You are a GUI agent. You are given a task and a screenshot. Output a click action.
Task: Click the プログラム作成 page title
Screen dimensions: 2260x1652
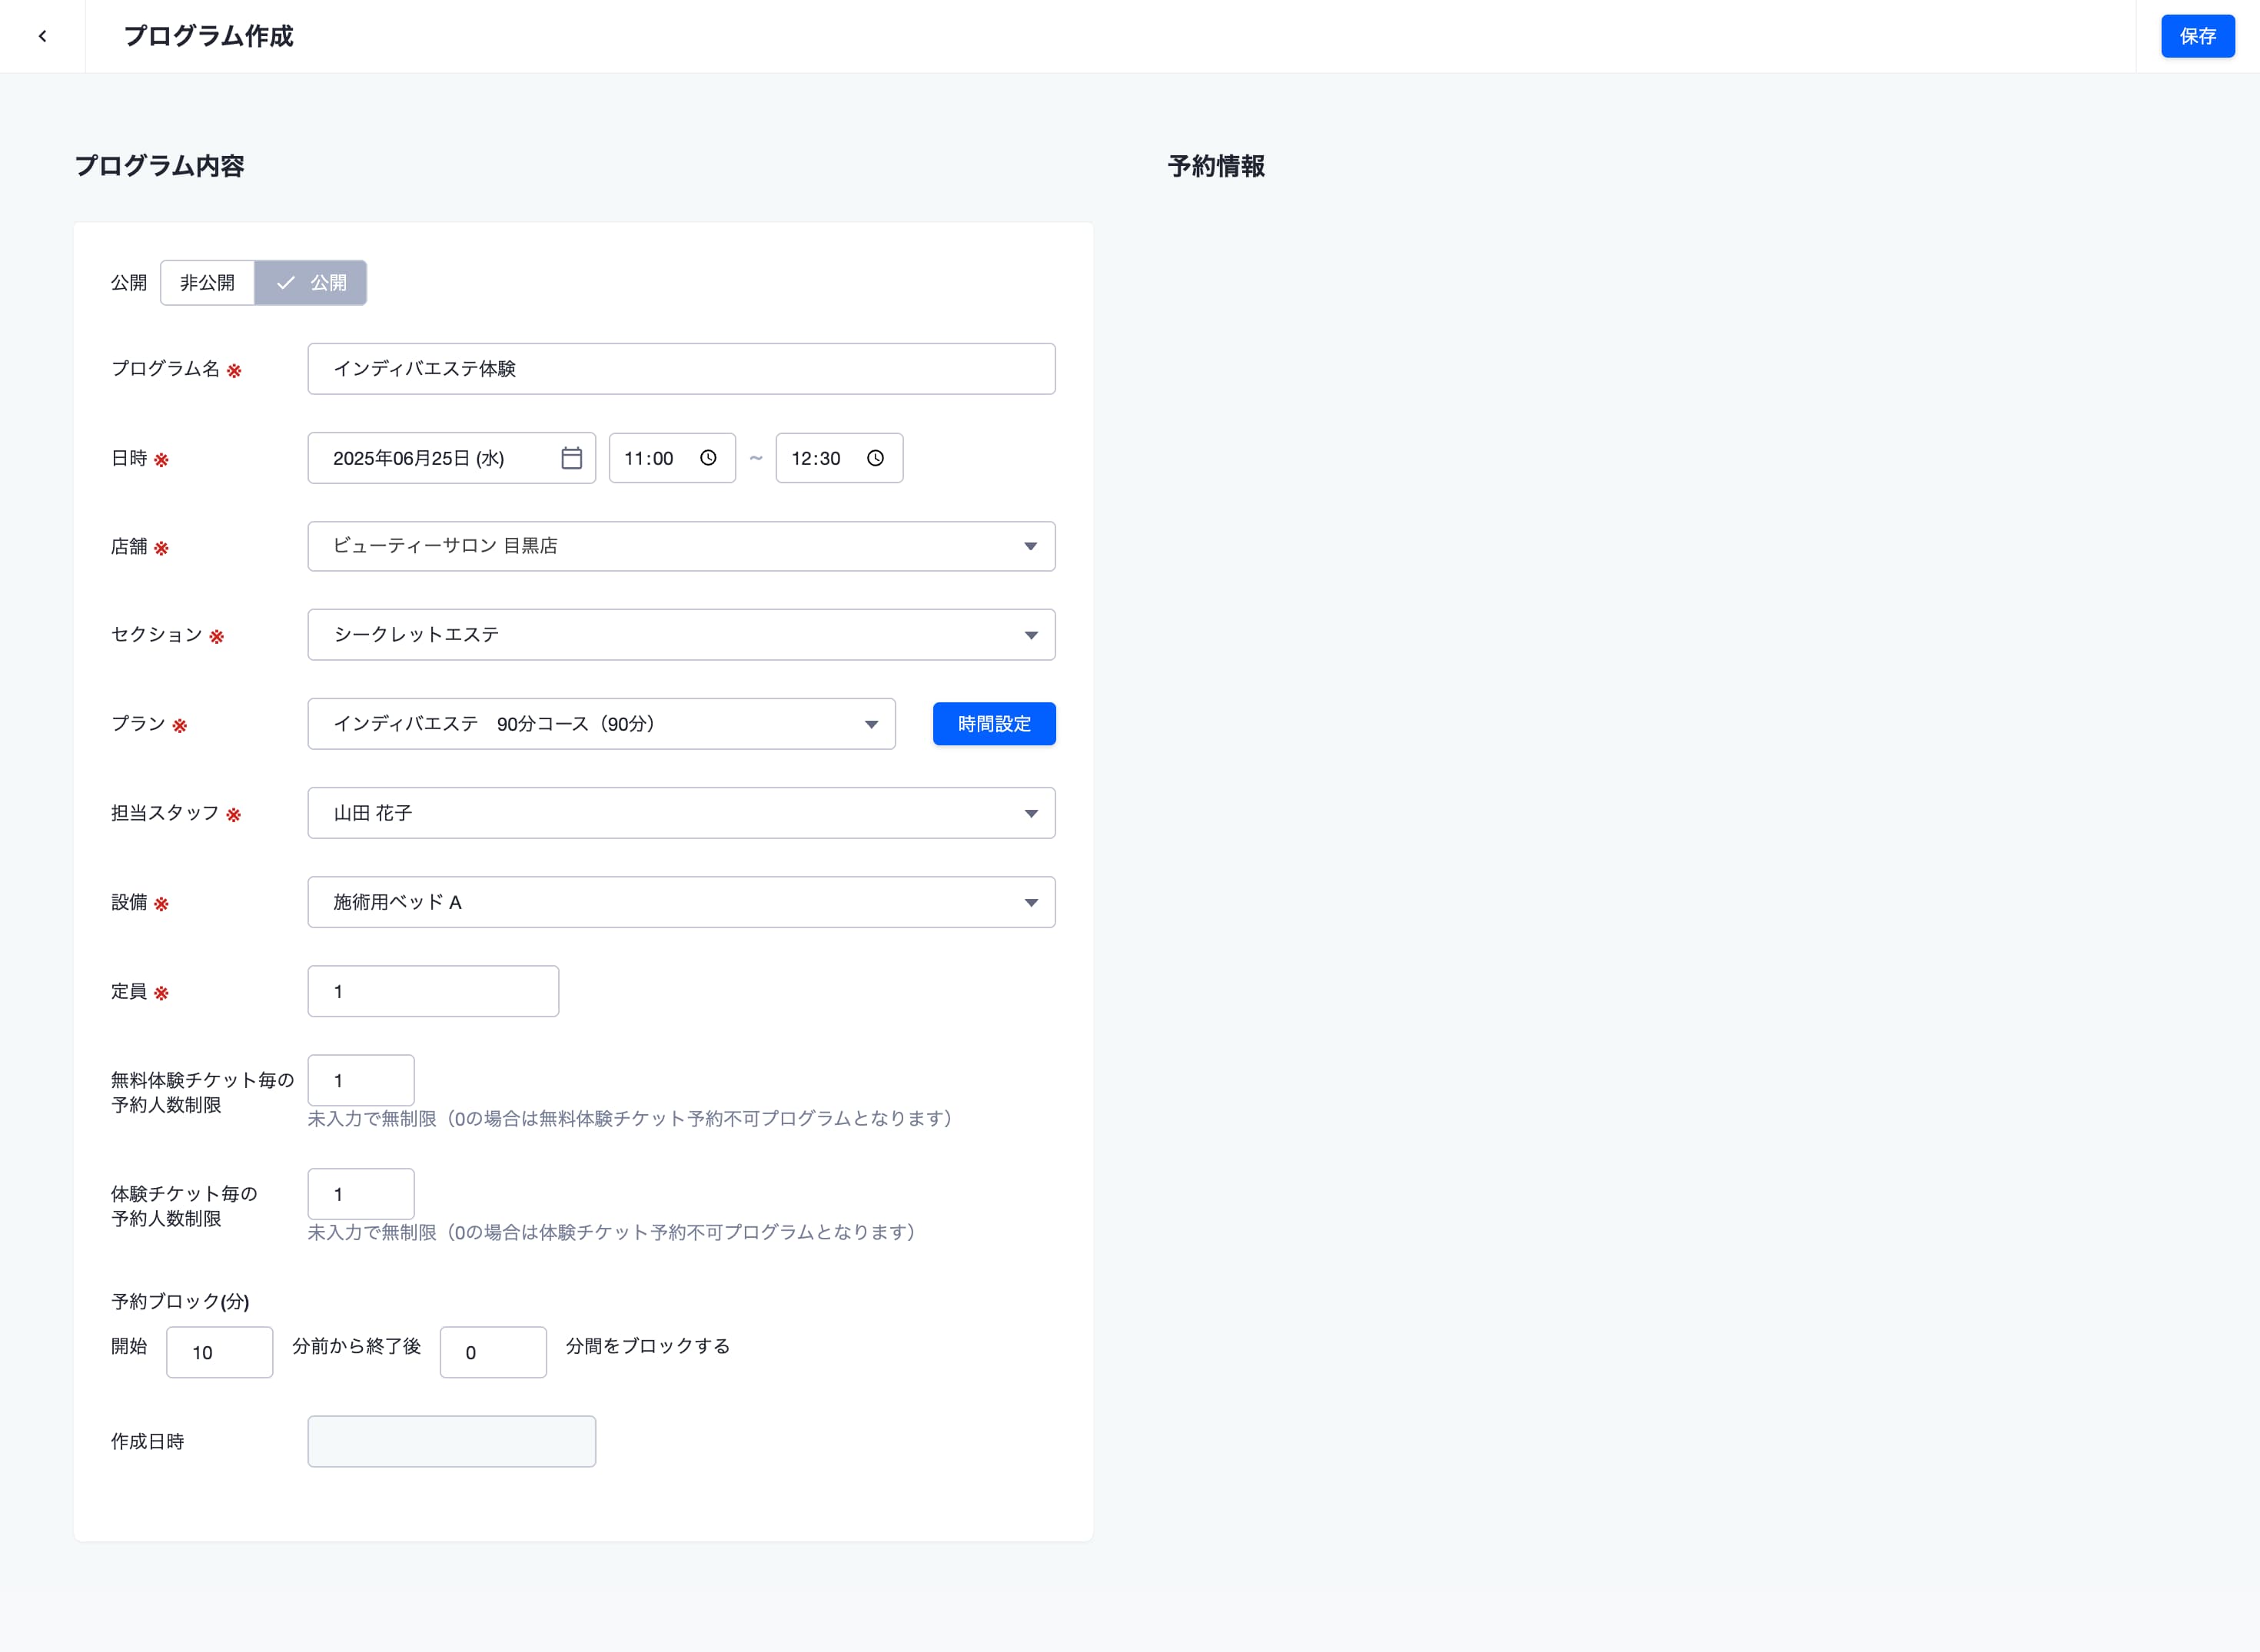[208, 36]
